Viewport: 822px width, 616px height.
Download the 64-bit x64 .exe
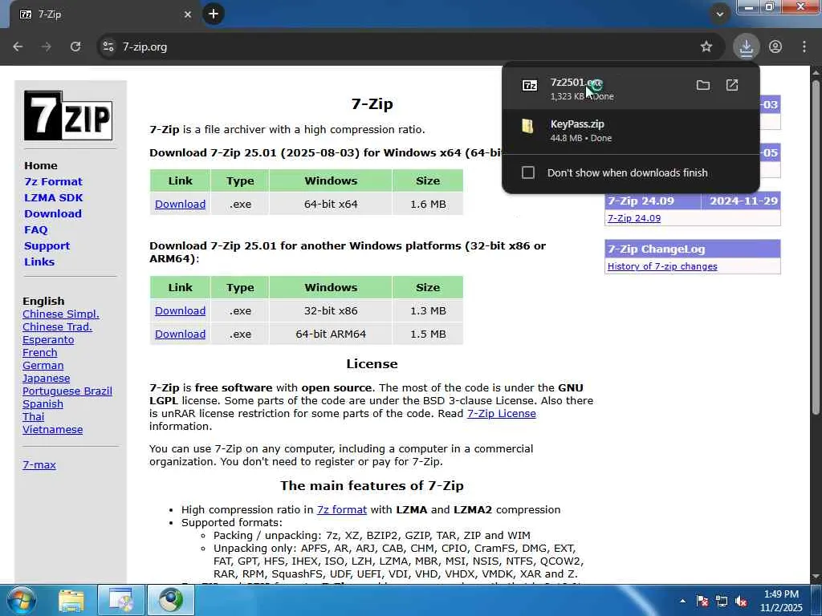[180, 205]
